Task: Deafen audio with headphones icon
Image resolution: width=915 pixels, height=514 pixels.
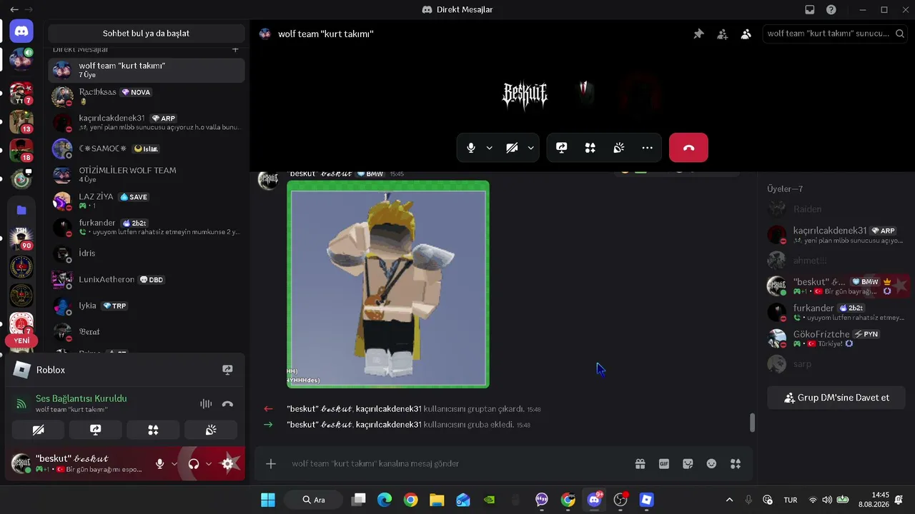Action: point(193,464)
